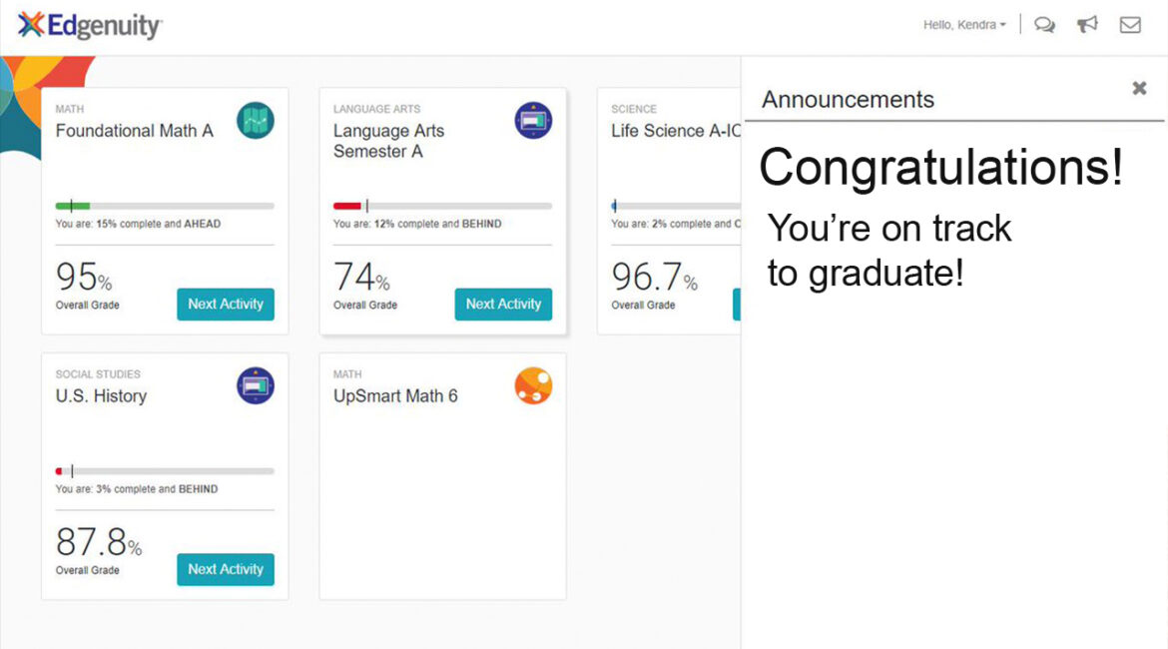This screenshot has height=649, width=1168.
Task: Click Next Activity for Foundational Math A
Action: point(226,304)
